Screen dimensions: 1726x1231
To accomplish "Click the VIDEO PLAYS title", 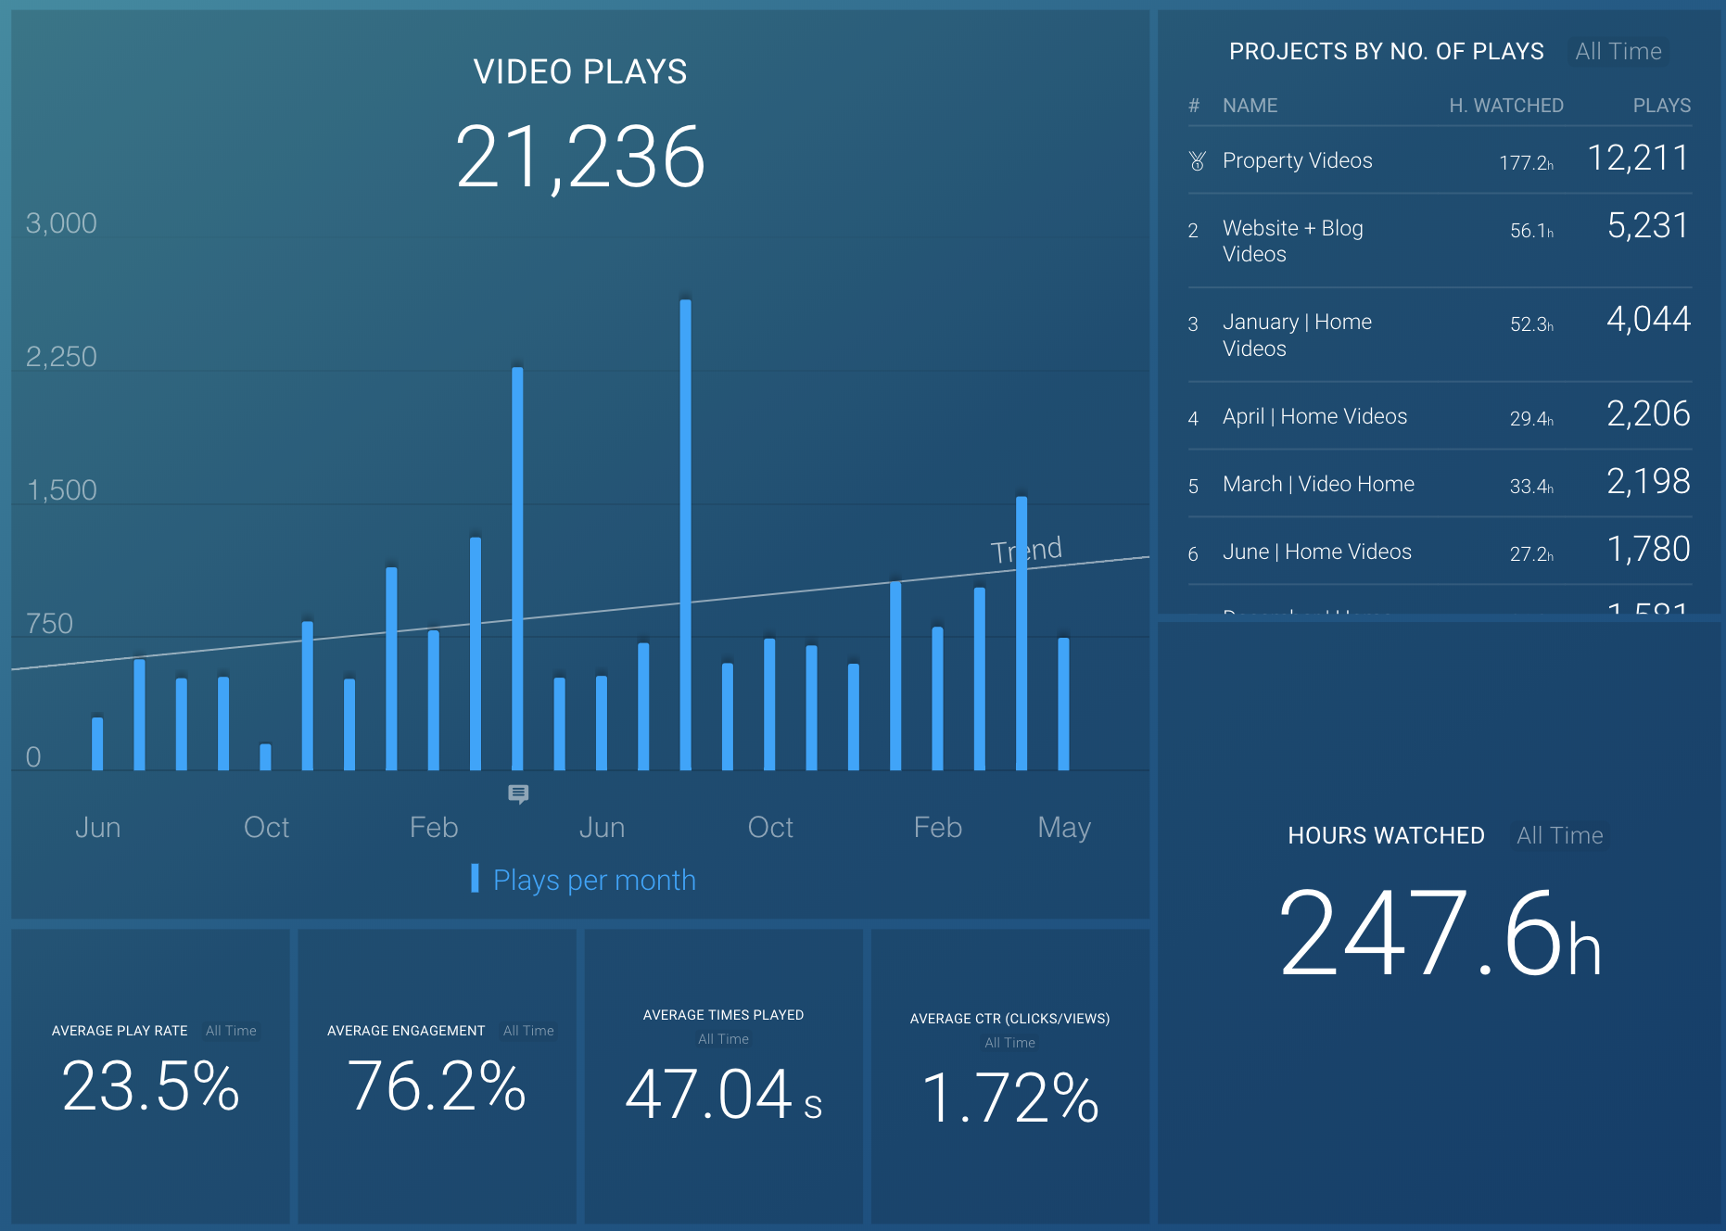I will (580, 72).
